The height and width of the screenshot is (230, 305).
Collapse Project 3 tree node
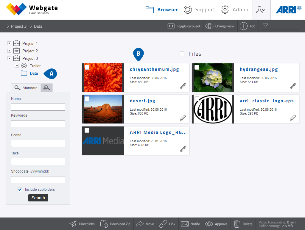pos(9,58)
